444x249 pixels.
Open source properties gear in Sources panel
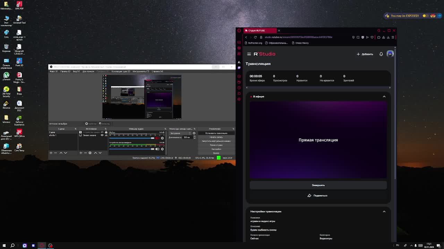tap(90, 153)
